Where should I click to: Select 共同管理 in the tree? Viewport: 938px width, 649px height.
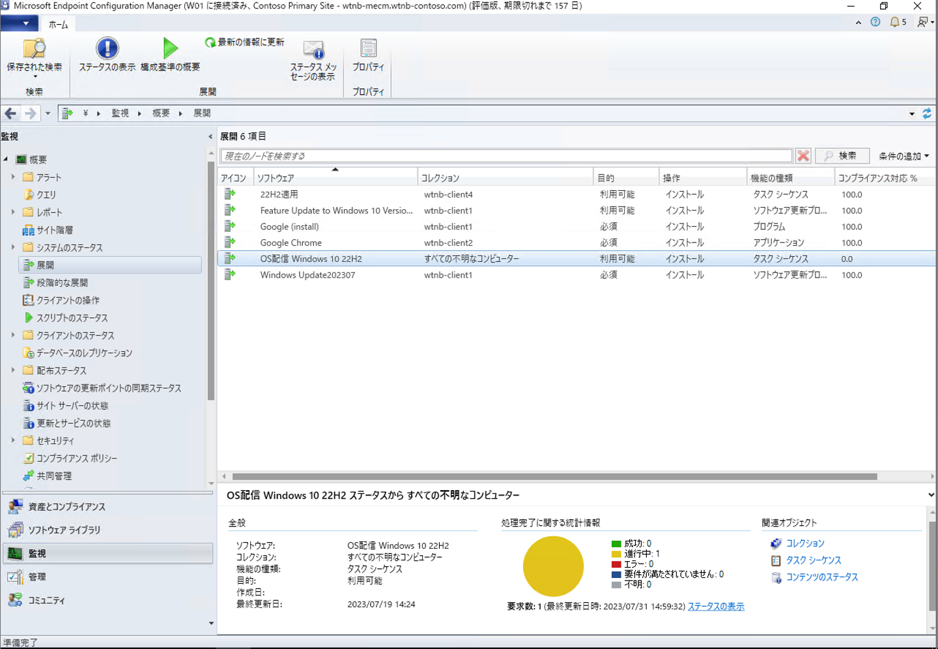click(54, 476)
